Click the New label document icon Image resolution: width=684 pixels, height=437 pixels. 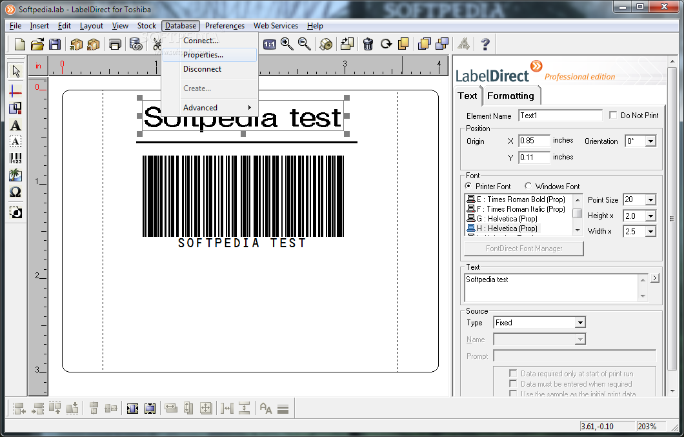coord(19,44)
